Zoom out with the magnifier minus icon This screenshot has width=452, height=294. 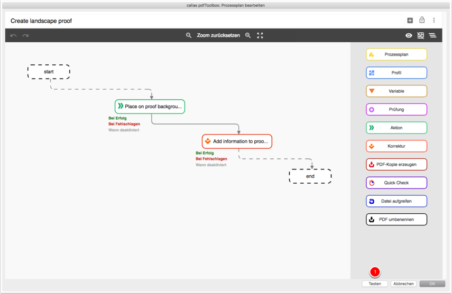pyautogui.click(x=189, y=35)
